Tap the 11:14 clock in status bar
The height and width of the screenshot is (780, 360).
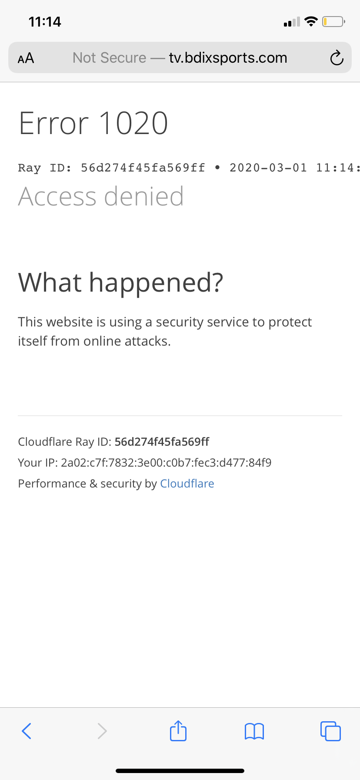click(x=45, y=22)
